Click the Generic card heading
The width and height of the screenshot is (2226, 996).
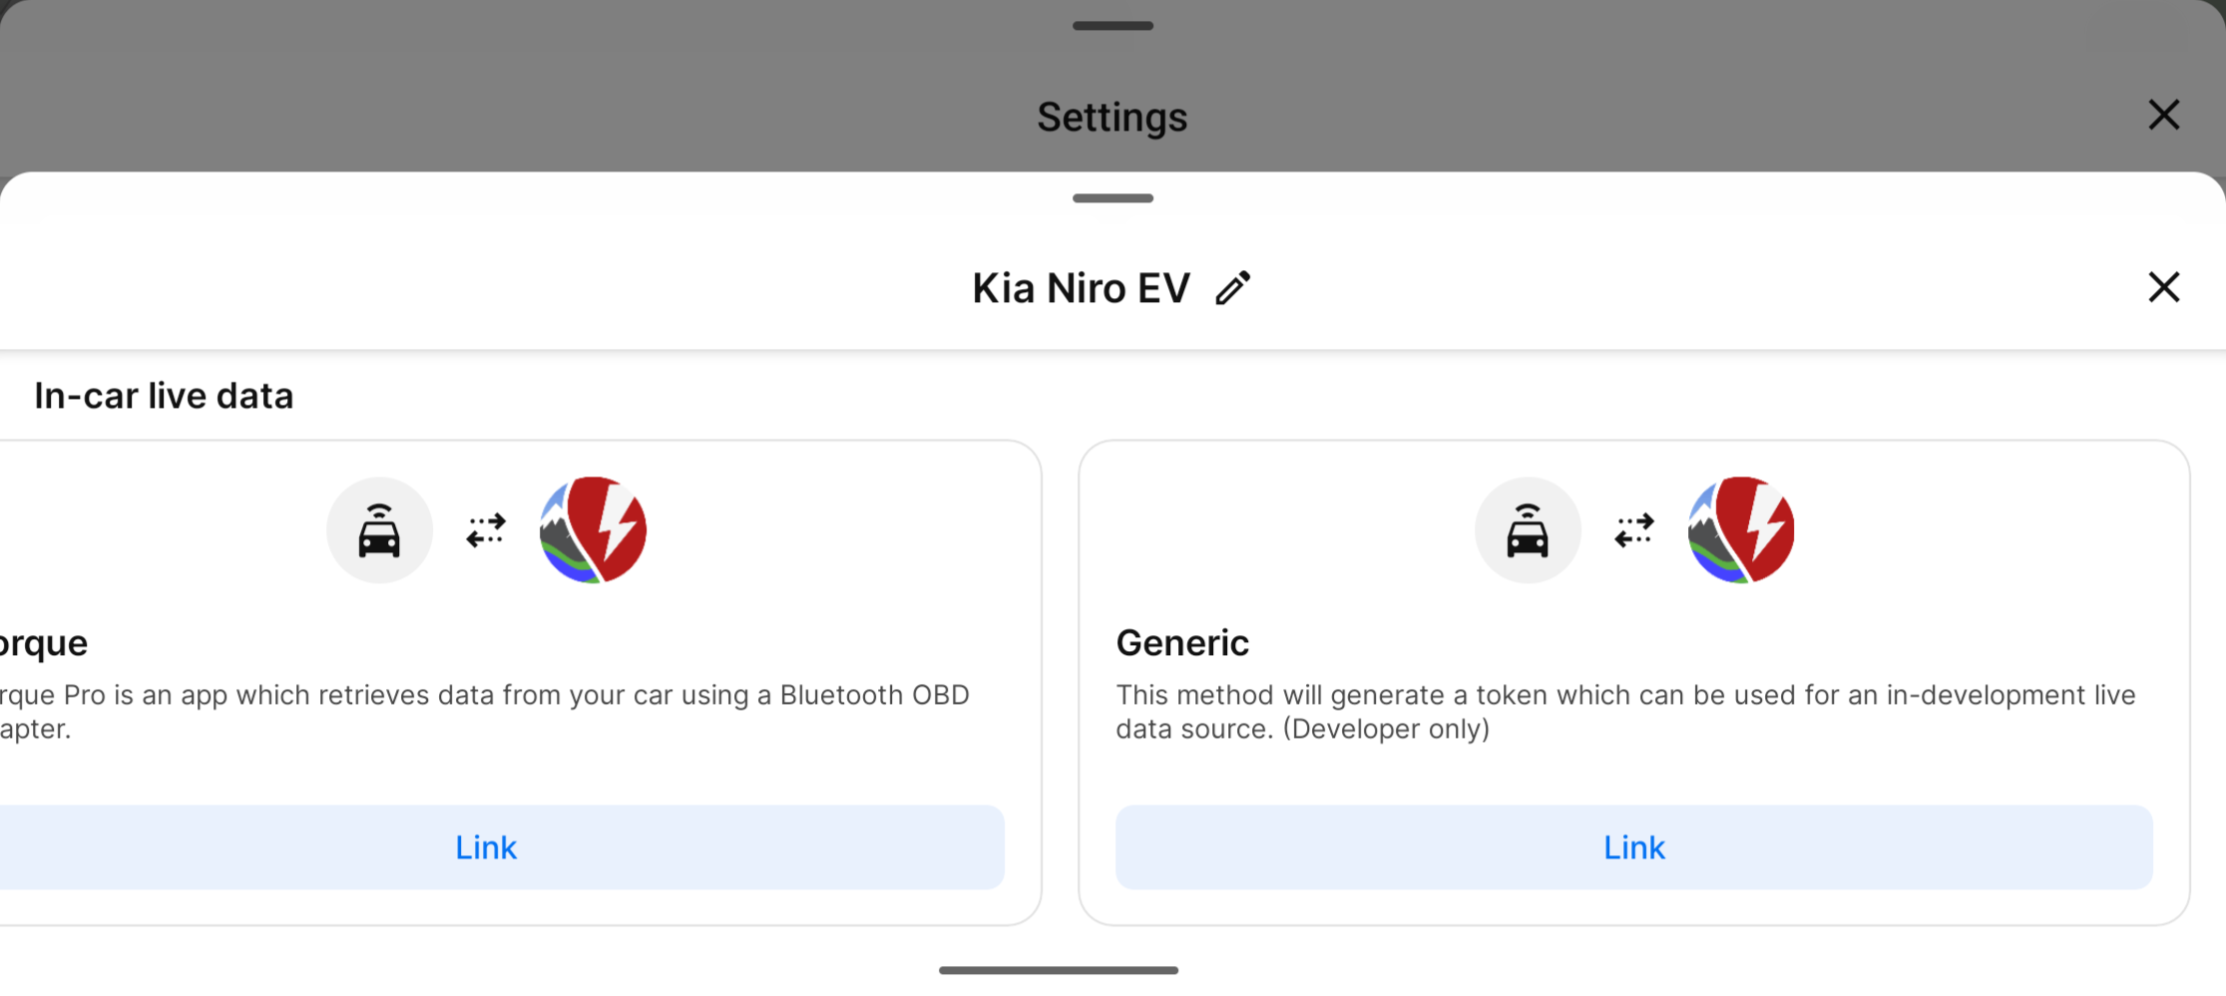pyautogui.click(x=1182, y=643)
